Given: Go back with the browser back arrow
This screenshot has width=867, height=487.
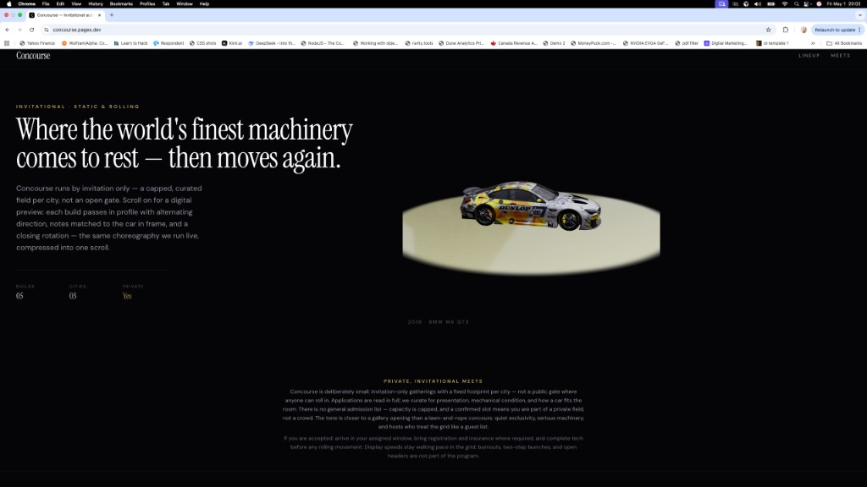Looking at the screenshot, I should 7,30.
